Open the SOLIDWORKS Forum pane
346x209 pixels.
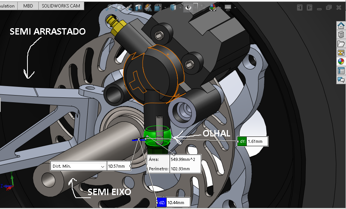click(x=341, y=80)
